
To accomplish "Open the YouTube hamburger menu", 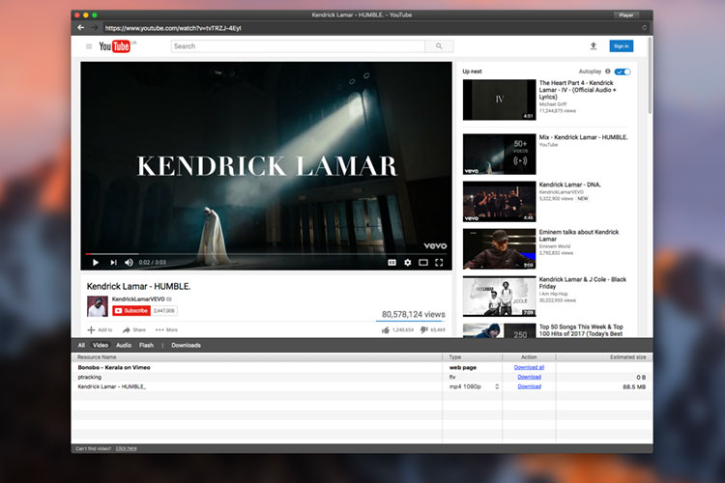I will pyautogui.click(x=89, y=46).
